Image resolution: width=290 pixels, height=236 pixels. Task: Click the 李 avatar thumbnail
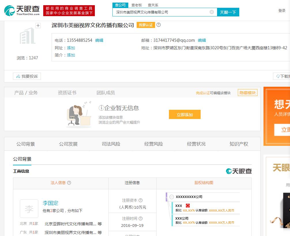tap(29, 209)
